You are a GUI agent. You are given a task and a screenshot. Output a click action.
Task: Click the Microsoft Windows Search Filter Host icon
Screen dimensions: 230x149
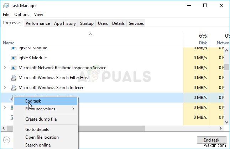click(x=14, y=78)
